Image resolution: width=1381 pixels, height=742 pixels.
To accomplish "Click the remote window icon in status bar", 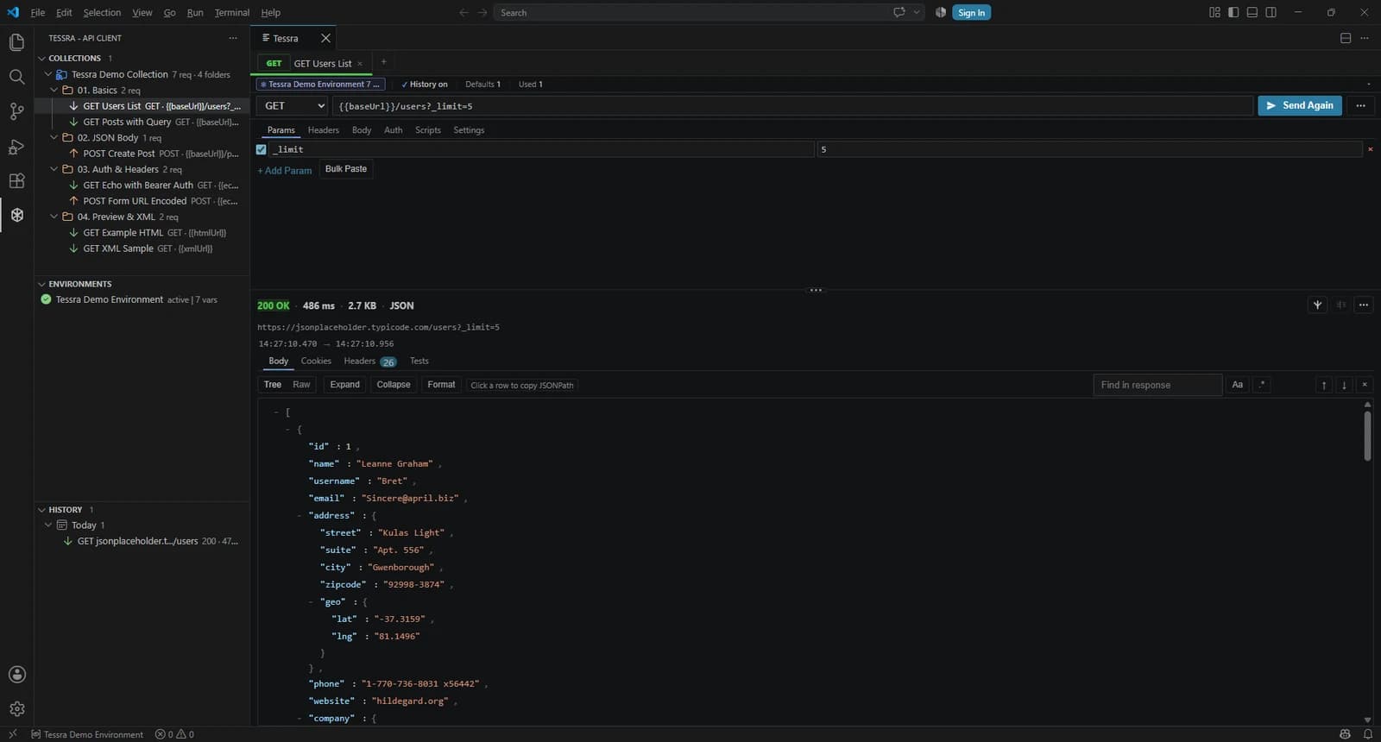I will pos(12,734).
